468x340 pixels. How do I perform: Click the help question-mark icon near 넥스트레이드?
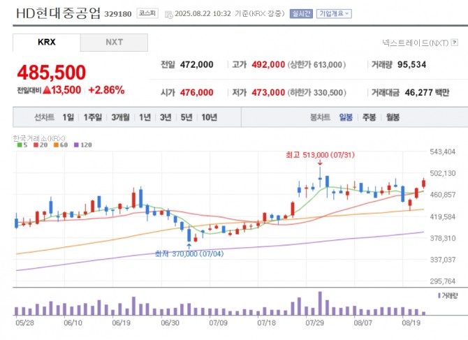pyautogui.click(x=454, y=43)
